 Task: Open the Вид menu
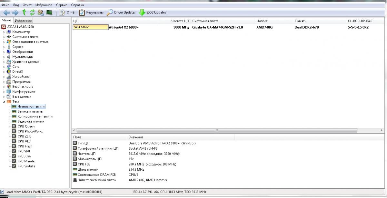pyautogui.click(x=16, y=5)
